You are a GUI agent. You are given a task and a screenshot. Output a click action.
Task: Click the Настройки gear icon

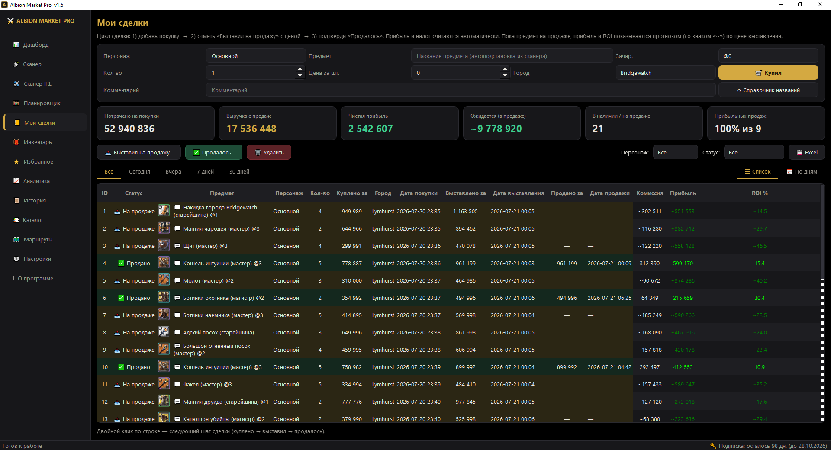coord(16,259)
